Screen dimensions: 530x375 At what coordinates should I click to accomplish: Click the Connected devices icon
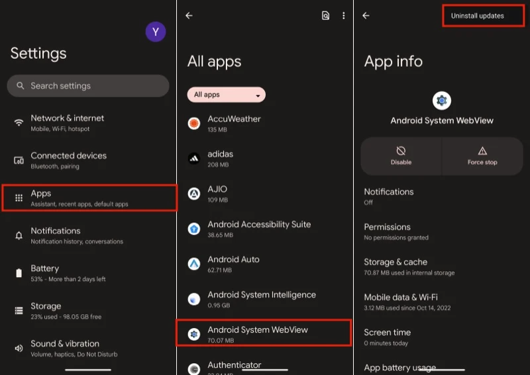tap(19, 160)
